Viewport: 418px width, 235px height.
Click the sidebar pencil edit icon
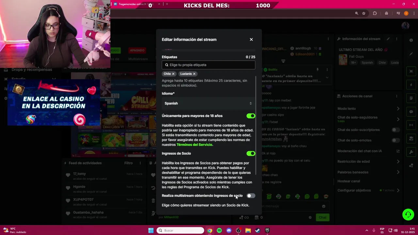pyautogui.click(x=411, y=54)
